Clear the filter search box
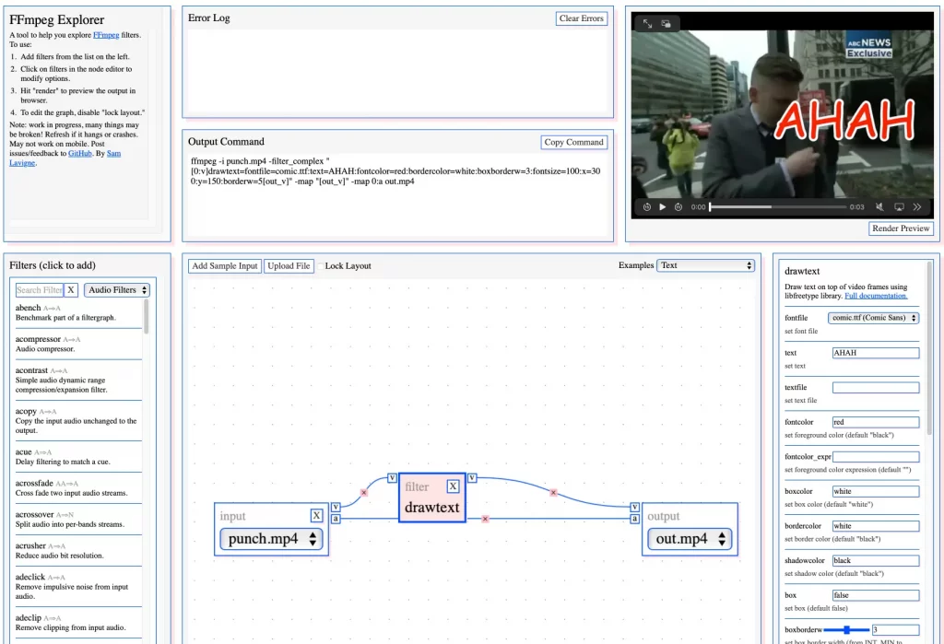 71,290
